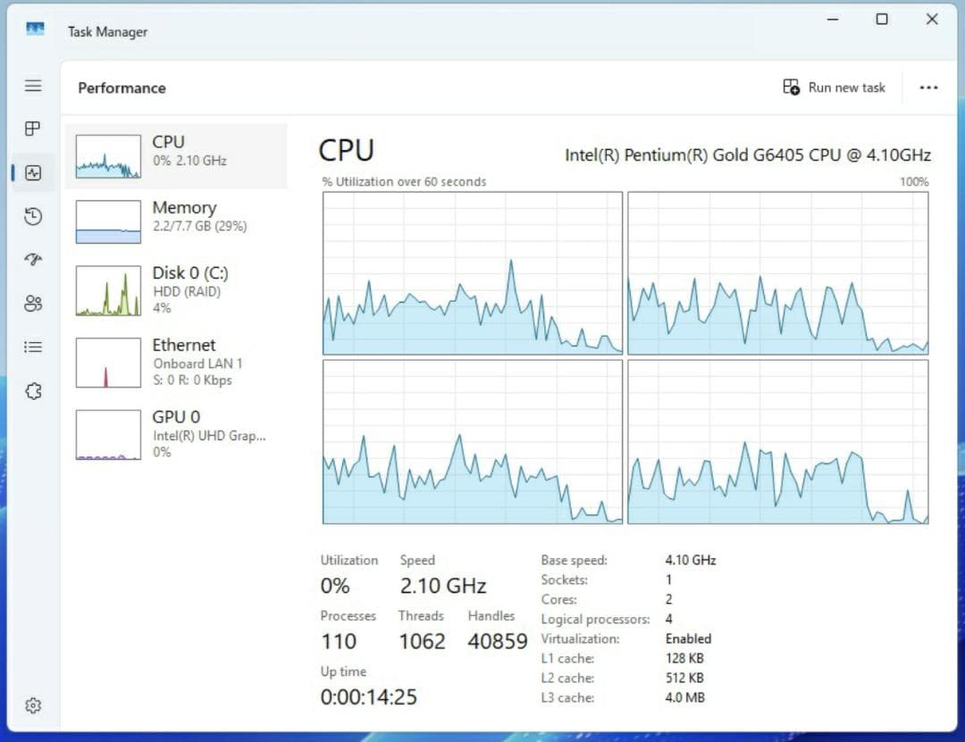The height and width of the screenshot is (742, 965).
Task: Open the More options menu
Action: click(x=929, y=87)
